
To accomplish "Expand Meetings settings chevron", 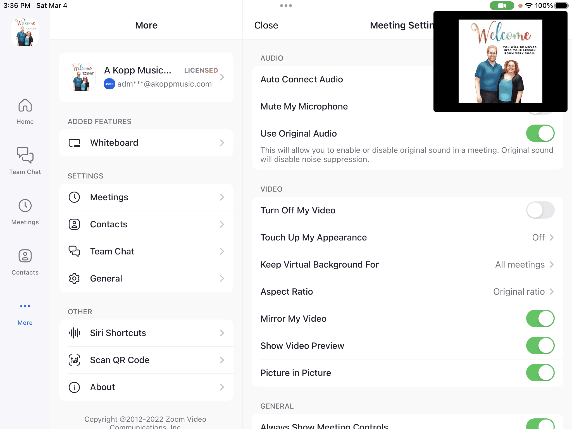I will click(222, 197).
